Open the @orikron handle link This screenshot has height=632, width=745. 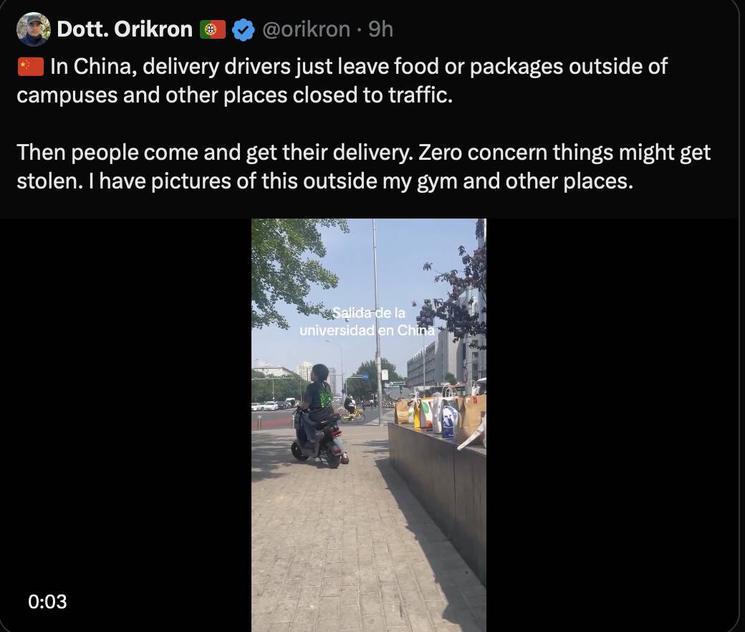(x=306, y=29)
